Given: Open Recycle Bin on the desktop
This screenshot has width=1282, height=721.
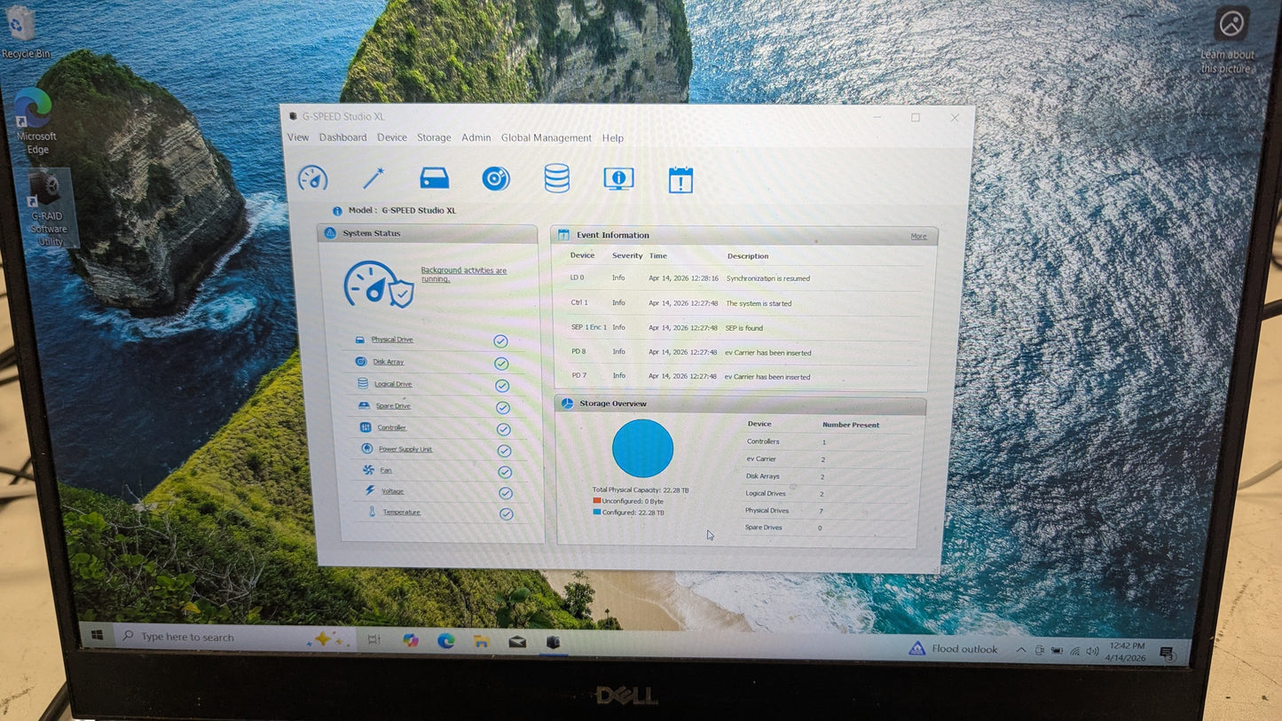Looking at the screenshot, I should 24,33.
